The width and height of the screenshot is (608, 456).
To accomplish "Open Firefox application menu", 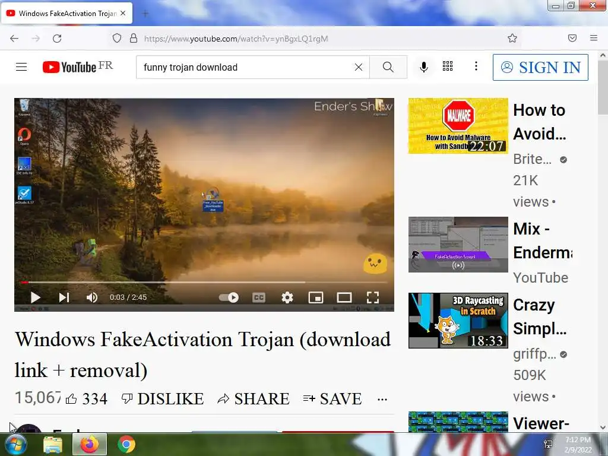I will click(594, 38).
